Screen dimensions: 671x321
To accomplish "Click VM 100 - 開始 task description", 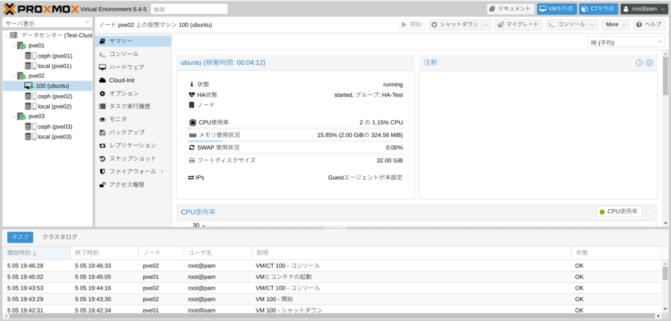I will coord(275,299).
